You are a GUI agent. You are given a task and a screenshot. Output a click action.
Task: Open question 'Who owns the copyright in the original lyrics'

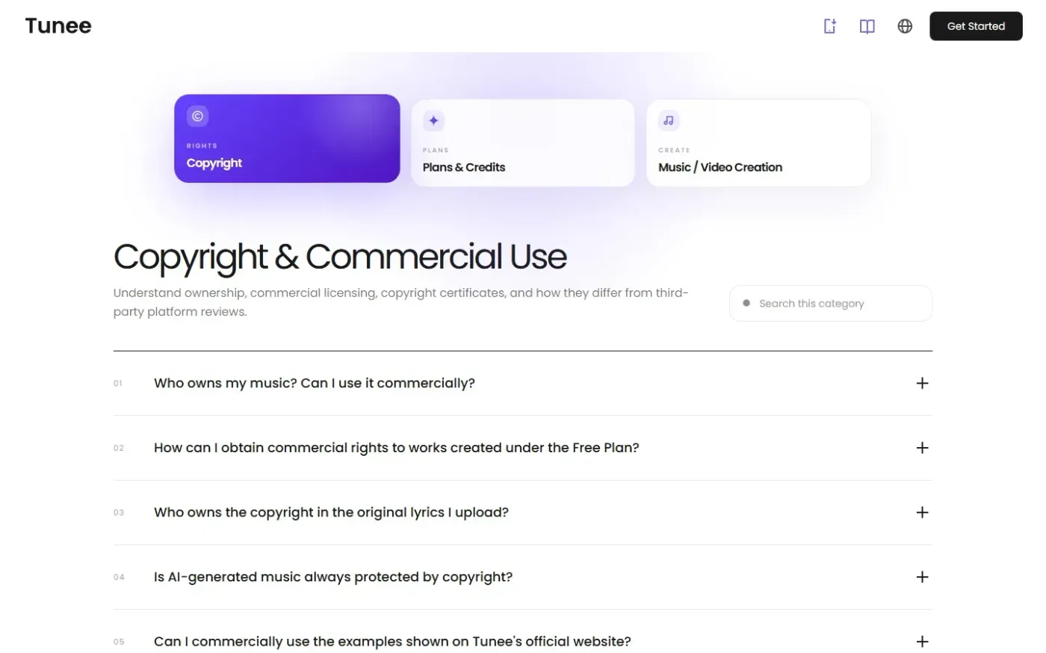coord(331,513)
